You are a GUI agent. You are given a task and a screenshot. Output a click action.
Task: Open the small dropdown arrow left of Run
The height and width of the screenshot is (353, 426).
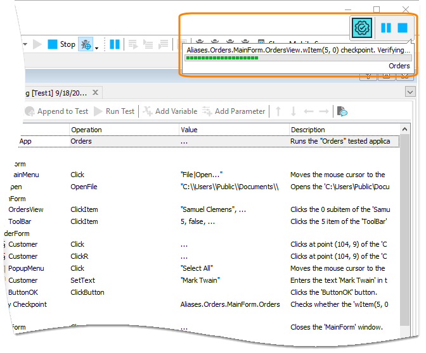point(25,44)
